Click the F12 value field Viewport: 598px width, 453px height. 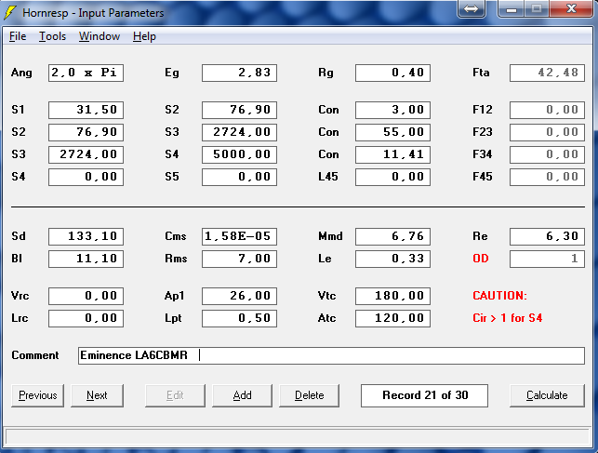(x=547, y=110)
